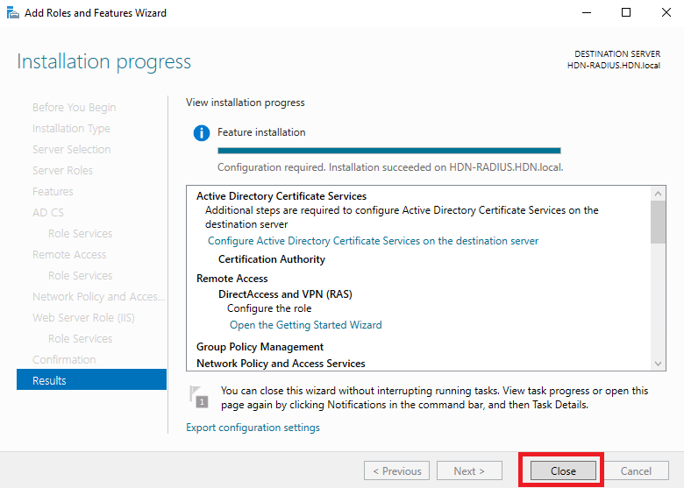This screenshot has height=488, width=684.
Task: Select Before You Begin step
Action: pyautogui.click(x=75, y=107)
